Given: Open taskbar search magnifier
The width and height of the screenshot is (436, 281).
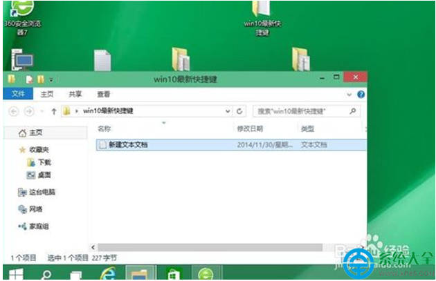Looking at the screenshot, I should (x=46, y=274).
